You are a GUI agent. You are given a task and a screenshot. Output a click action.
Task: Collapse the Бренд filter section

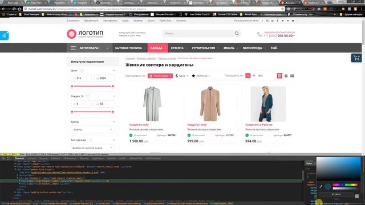[114, 121]
